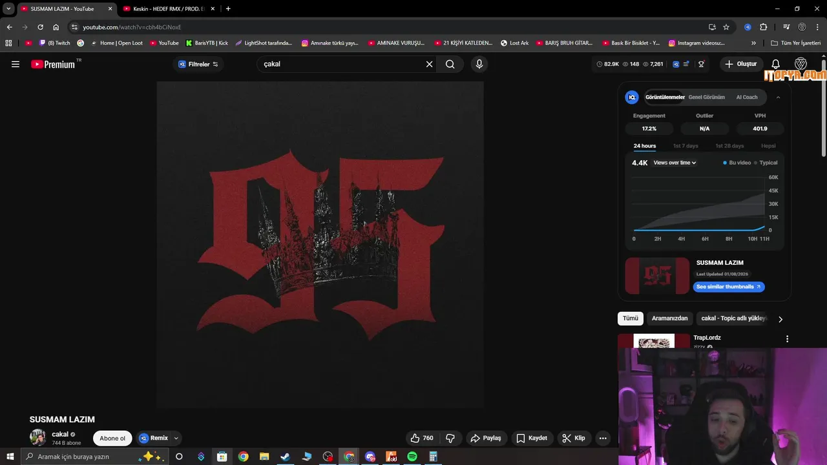Run search with magnifier button

[450, 64]
